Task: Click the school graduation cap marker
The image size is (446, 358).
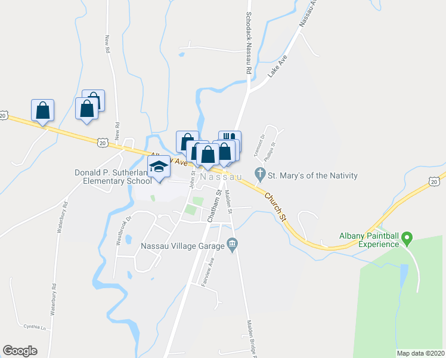Action: [159, 166]
